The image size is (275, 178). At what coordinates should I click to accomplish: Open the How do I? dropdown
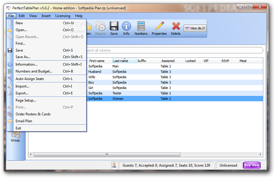point(195,28)
